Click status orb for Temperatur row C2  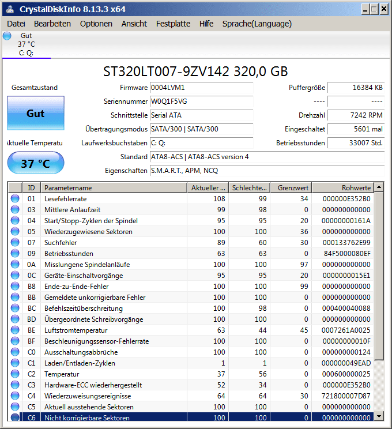tap(15, 374)
